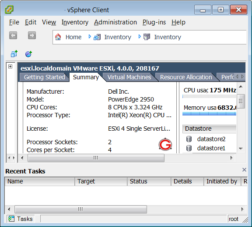Image resolution: width=252 pixels, height=227 pixels.
Task: Click the vSphere Client logo icon
Action: (9, 10)
